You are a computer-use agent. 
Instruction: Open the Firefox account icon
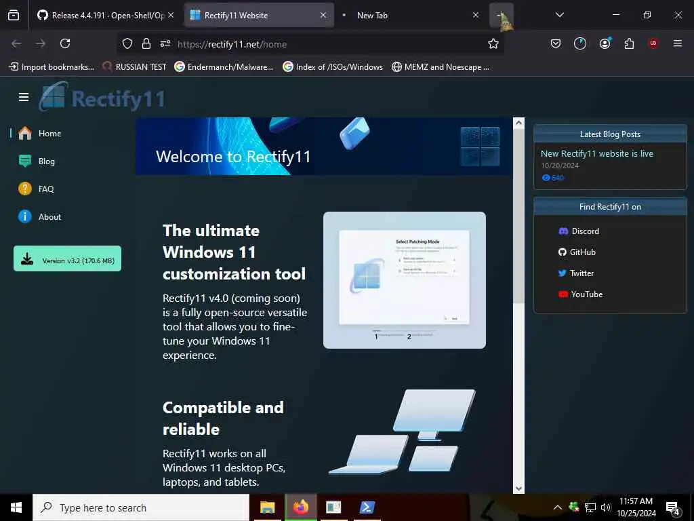[605, 43]
